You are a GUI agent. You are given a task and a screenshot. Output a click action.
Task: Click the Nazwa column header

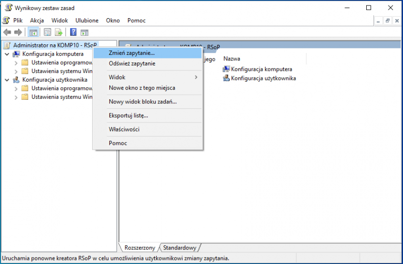(x=232, y=58)
